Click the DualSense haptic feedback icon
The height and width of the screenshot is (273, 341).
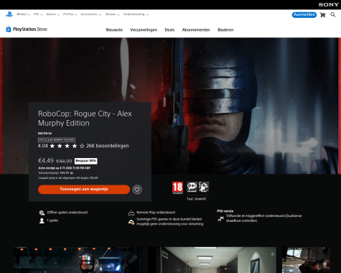pyautogui.click(x=220, y=218)
